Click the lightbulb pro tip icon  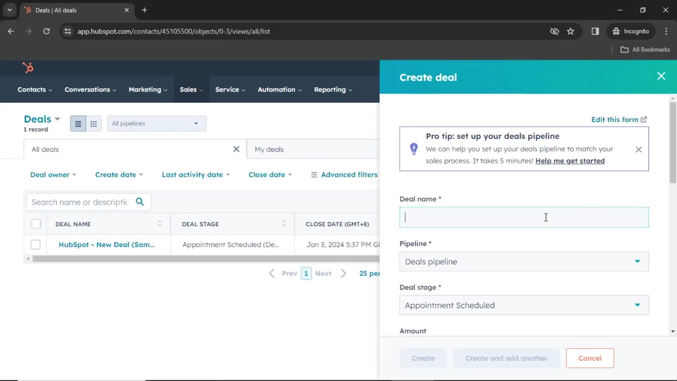414,149
